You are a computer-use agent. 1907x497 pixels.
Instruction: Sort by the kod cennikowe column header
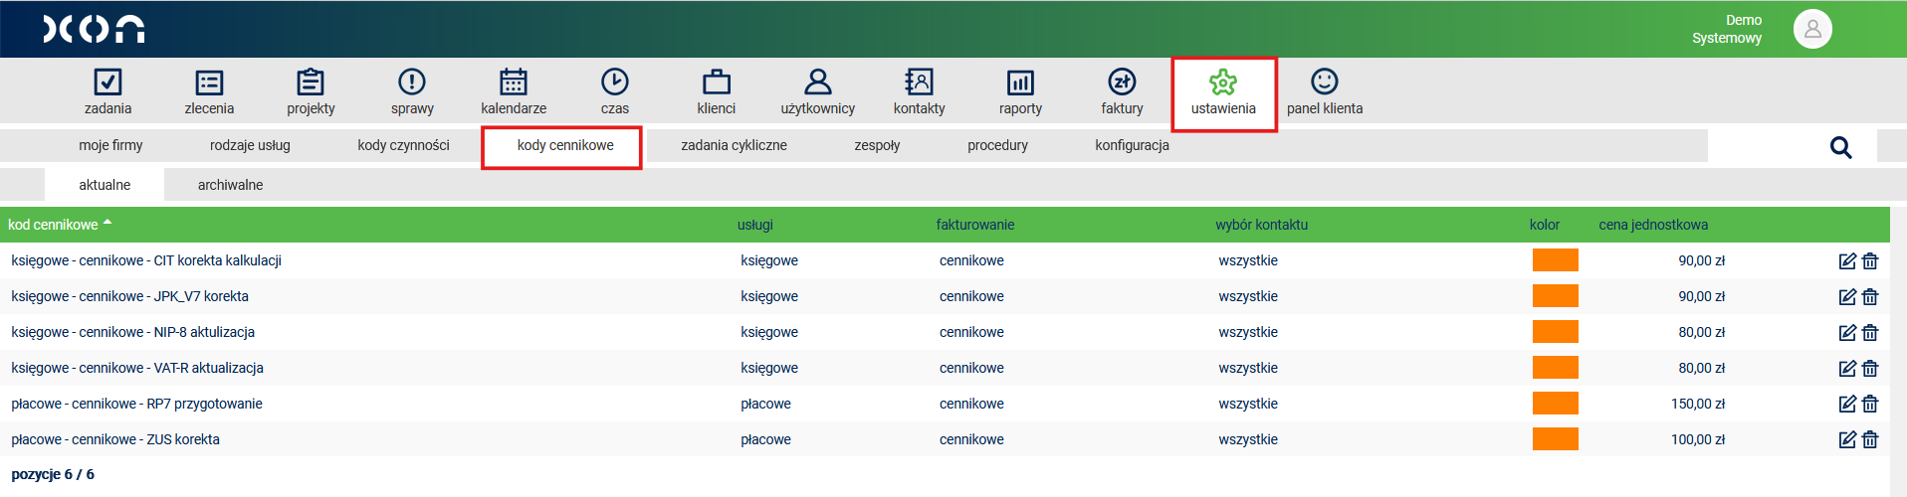point(54,225)
